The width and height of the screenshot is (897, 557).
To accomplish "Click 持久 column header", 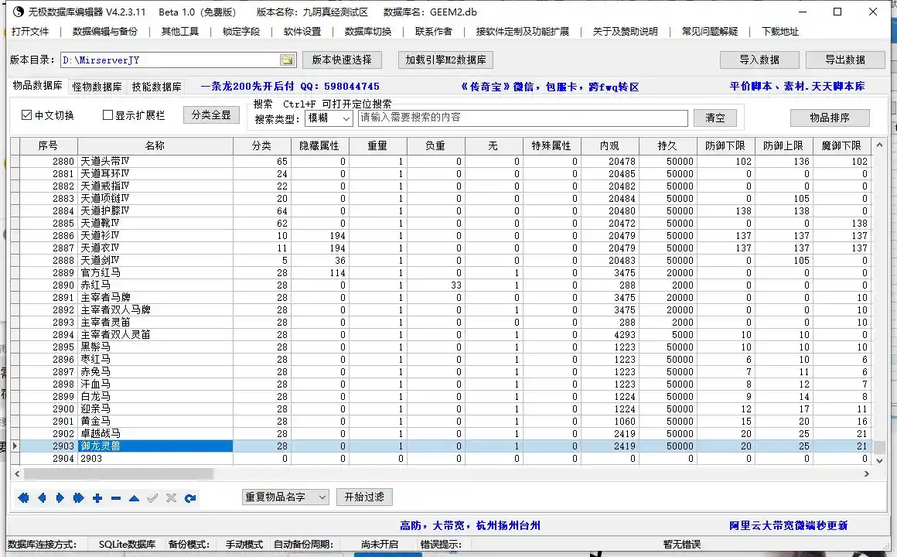I will tap(667, 146).
